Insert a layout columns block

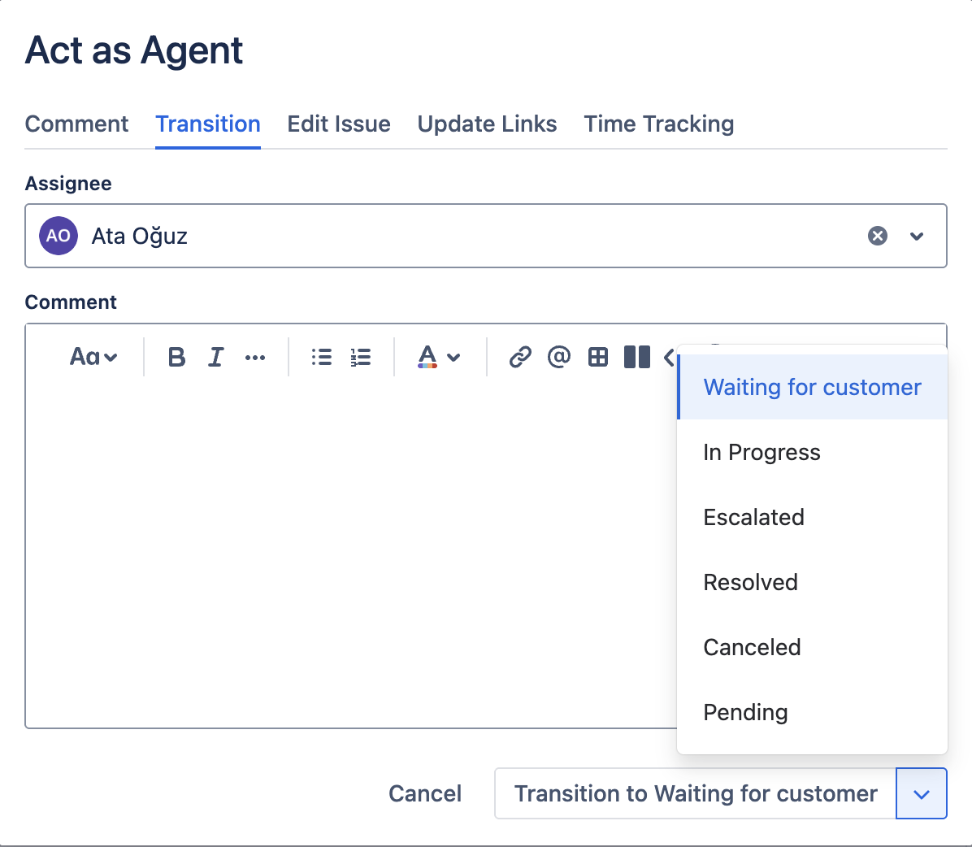point(636,357)
